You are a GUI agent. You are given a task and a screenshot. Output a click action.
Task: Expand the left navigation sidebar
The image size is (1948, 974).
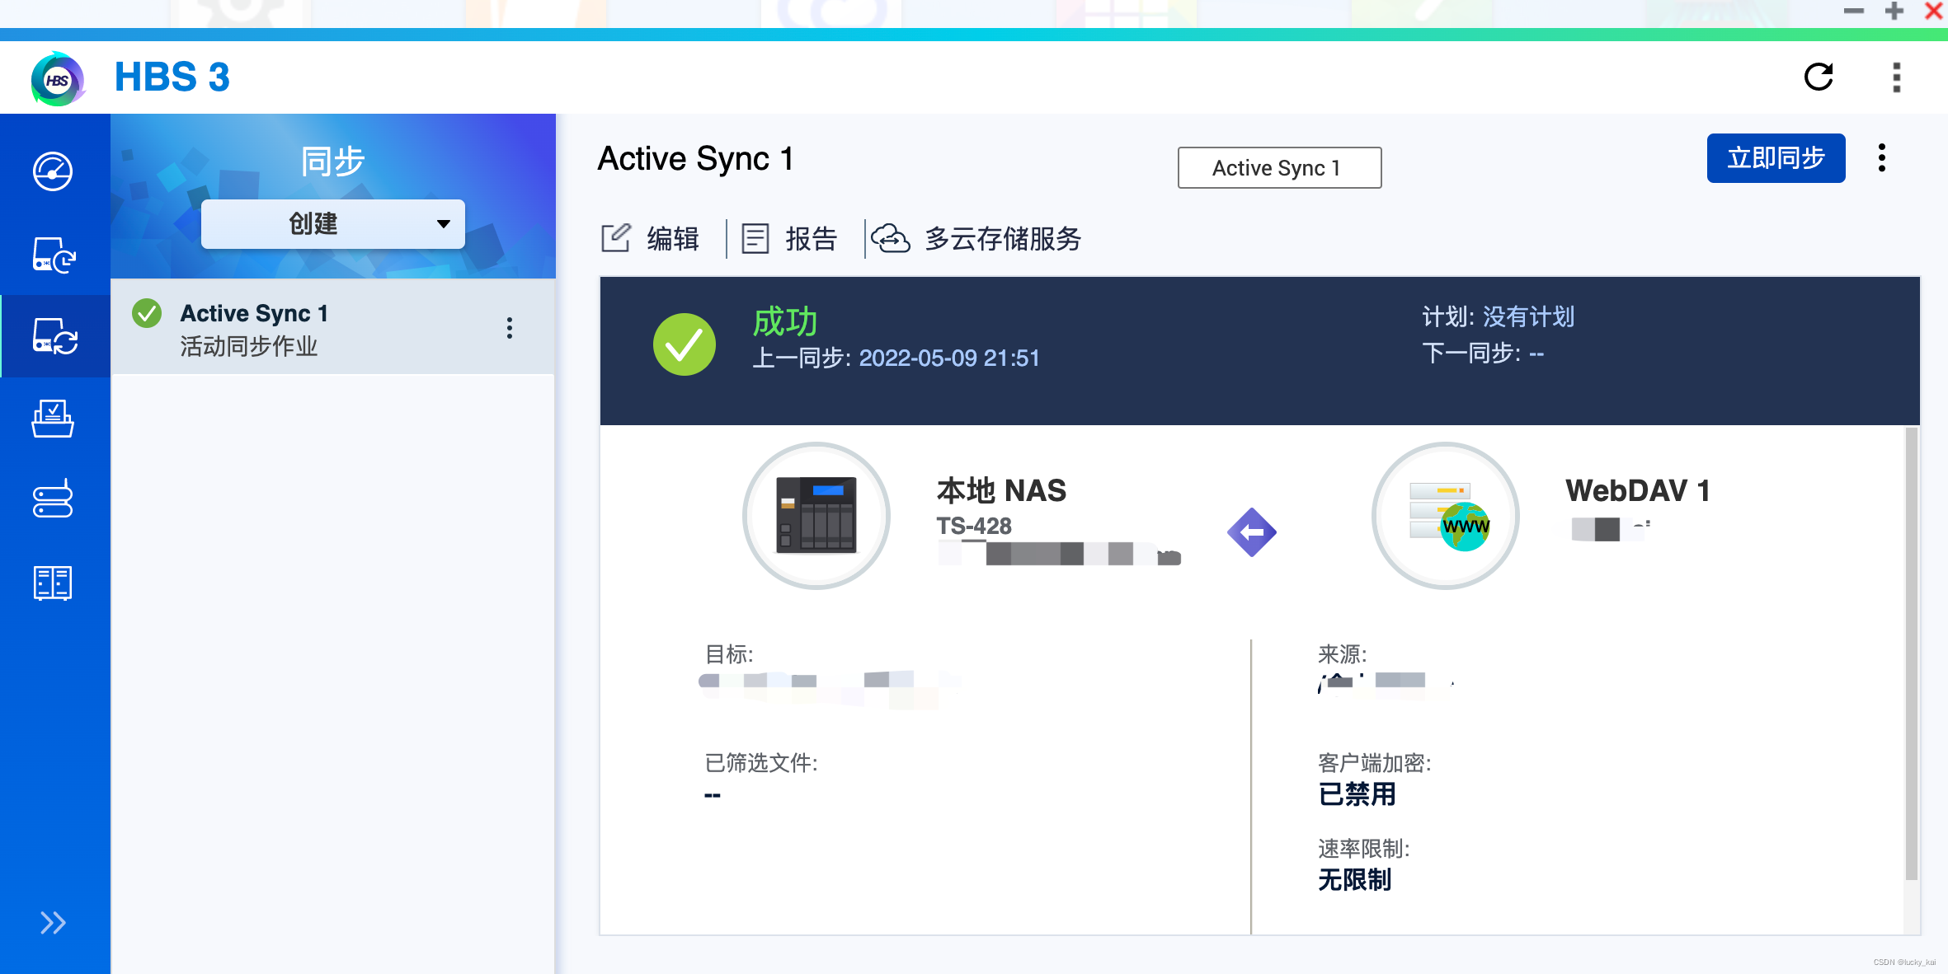click(x=53, y=922)
